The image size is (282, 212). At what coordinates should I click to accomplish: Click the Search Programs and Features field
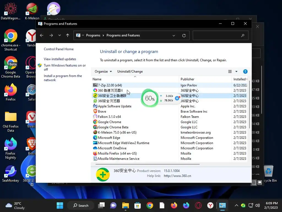(221, 35)
